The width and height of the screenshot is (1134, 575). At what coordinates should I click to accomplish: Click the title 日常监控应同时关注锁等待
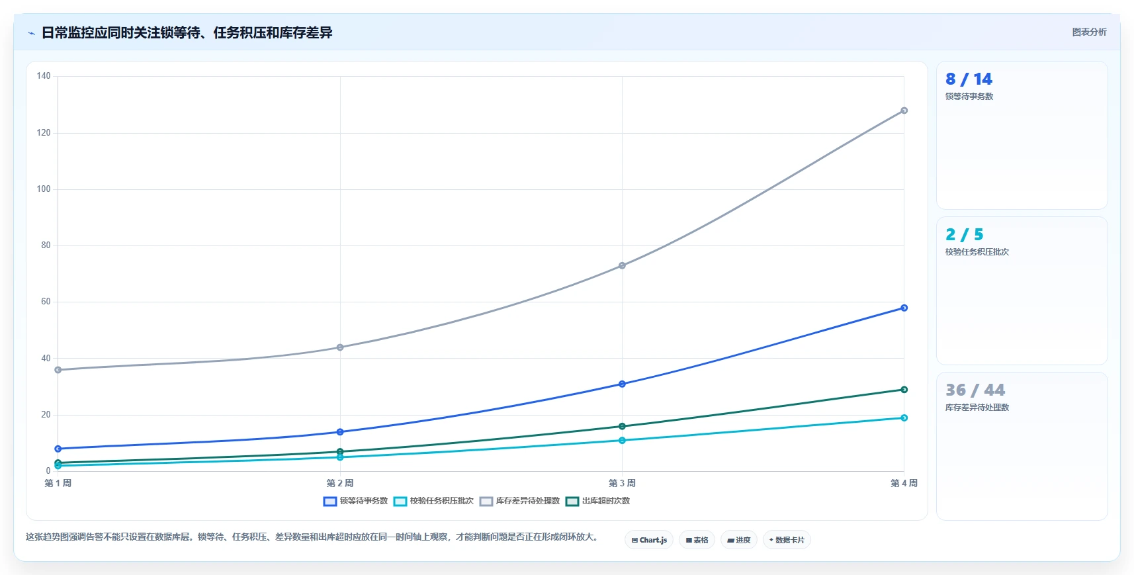(x=187, y=32)
